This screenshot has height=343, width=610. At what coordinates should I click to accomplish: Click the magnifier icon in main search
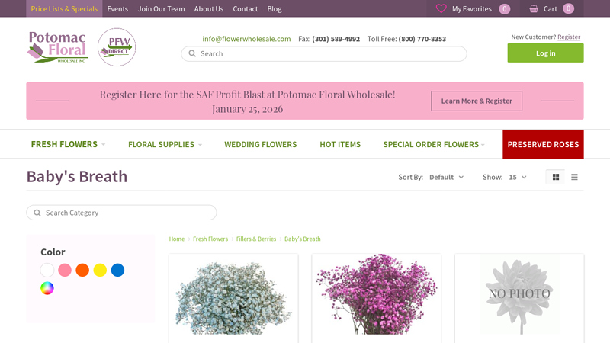192,54
